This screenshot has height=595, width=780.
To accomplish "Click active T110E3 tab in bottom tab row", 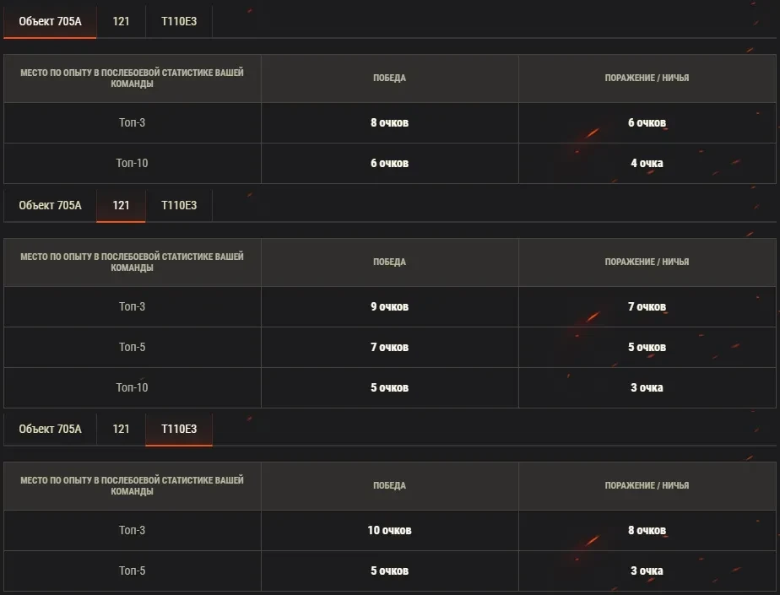I will (179, 429).
